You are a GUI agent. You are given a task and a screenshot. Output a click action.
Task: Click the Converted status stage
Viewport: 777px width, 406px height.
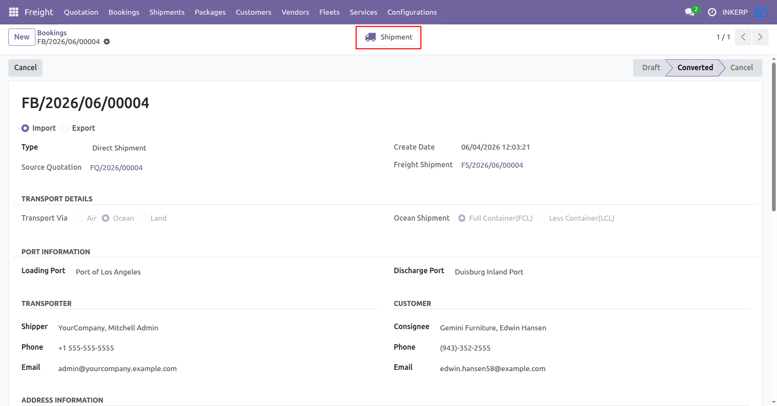(695, 68)
